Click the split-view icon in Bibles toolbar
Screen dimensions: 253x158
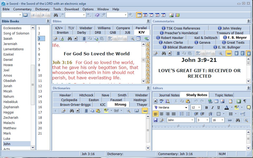click(x=138, y=38)
